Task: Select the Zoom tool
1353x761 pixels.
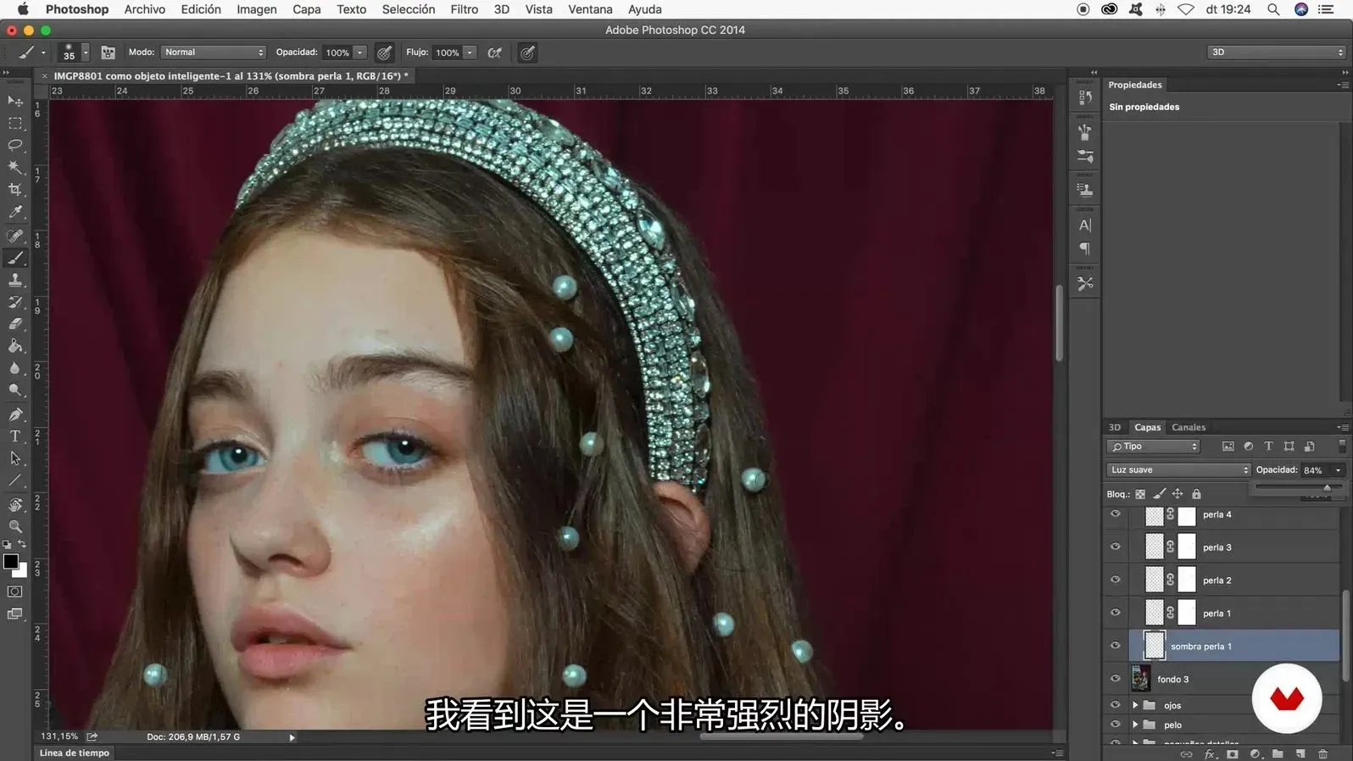Action: [x=15, y=526]
